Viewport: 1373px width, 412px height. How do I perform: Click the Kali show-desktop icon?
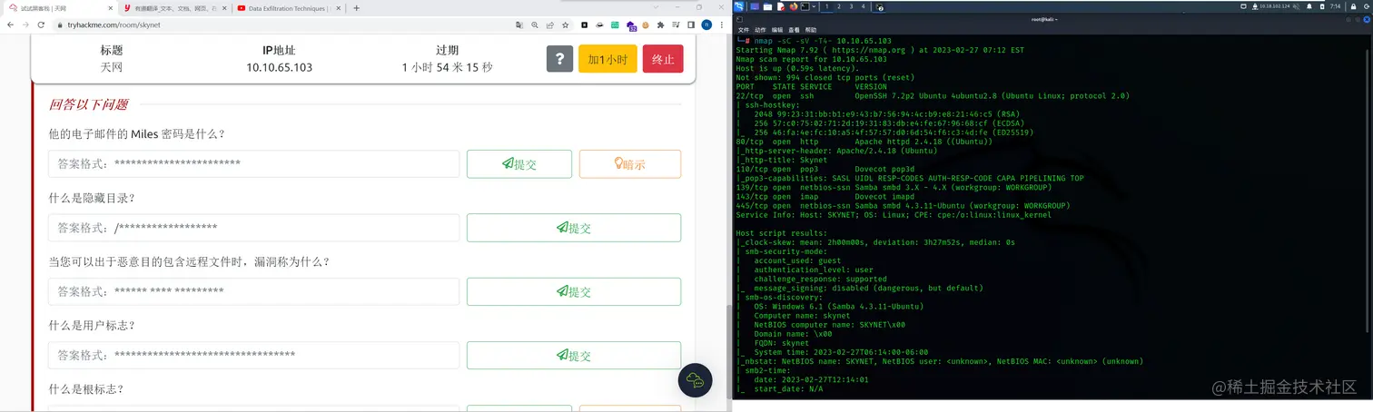(x=755, y=6)
